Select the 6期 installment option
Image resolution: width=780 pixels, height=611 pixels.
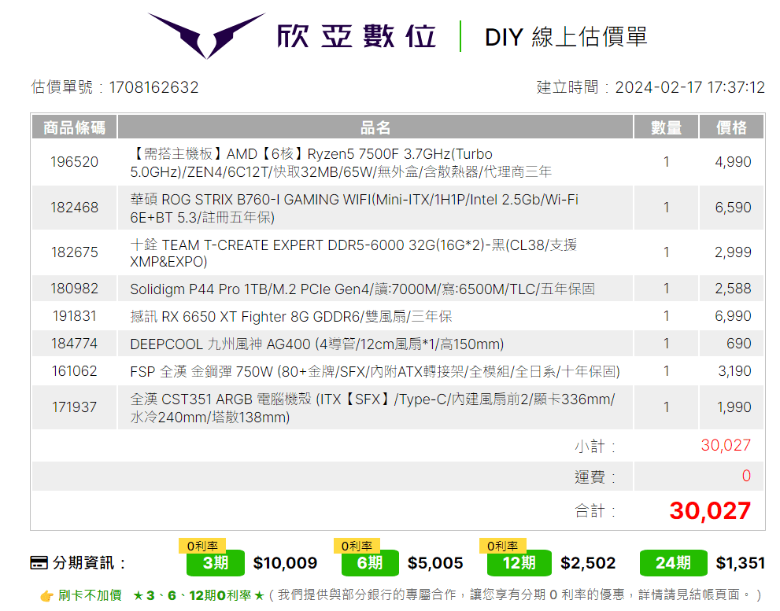click(369, 563)
